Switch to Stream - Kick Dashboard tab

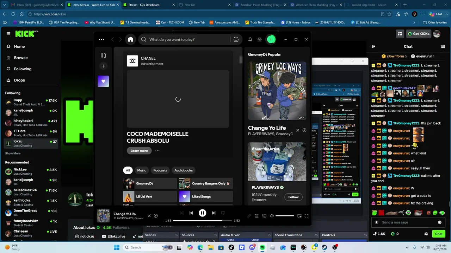coord(148,5)
